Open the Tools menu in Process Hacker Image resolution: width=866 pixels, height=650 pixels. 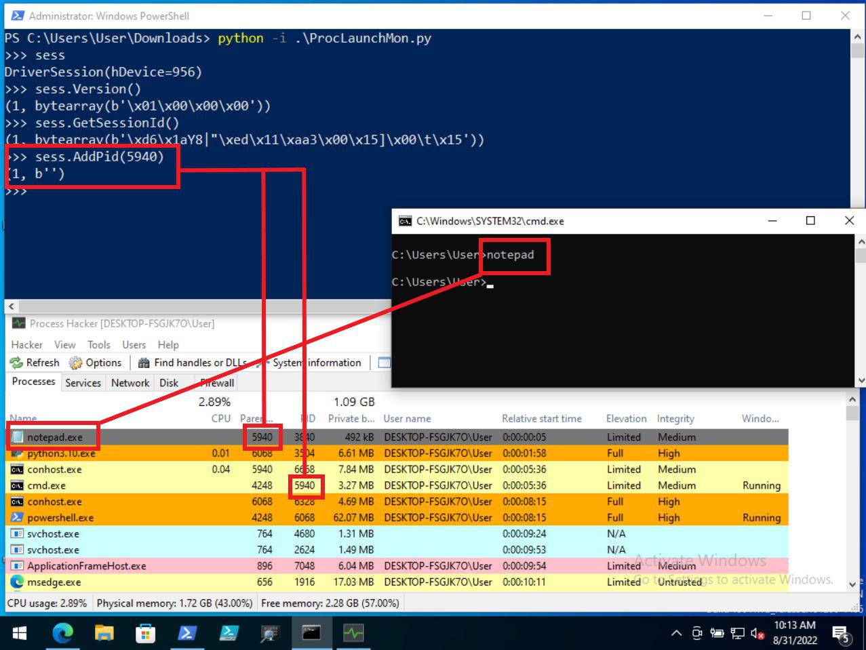click(x=98, y=344)
